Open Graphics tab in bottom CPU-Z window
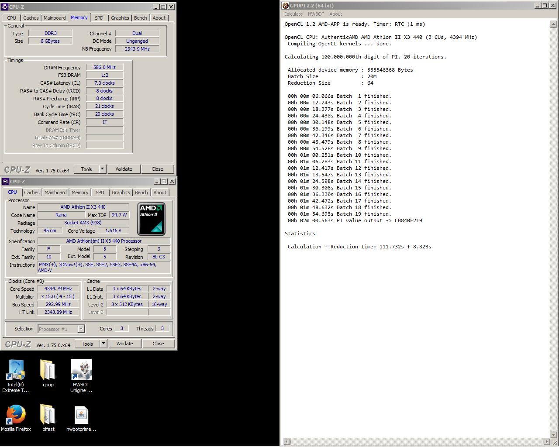This screenshot has height=447, width=559. coord(121,193)
